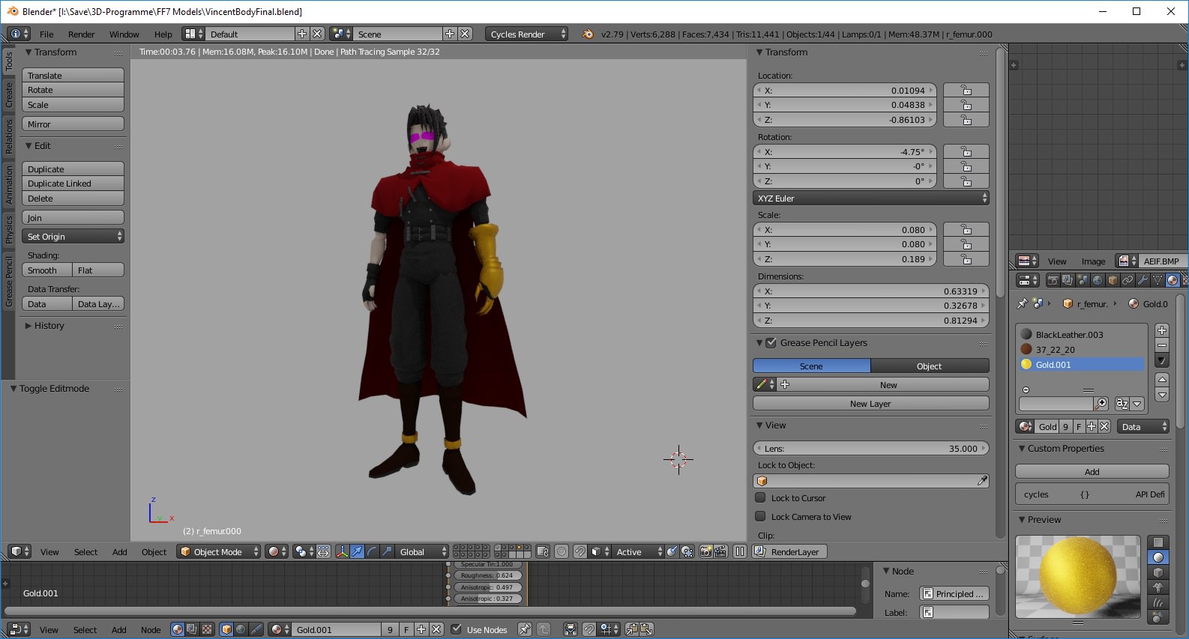Remove the selected material slot with minus
The width and height of the screenshot is (1189, 639).
(1162, 345)
